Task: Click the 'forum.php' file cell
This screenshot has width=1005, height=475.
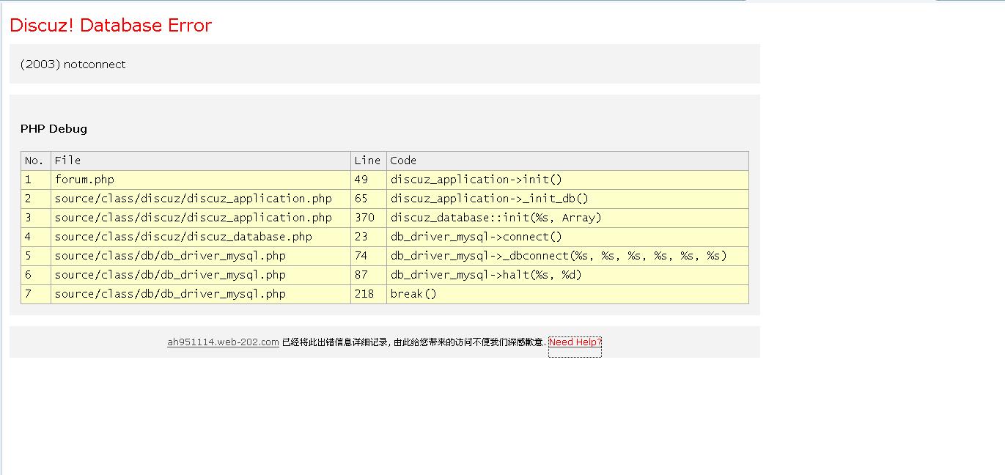Action: click(x=201, y=180)
